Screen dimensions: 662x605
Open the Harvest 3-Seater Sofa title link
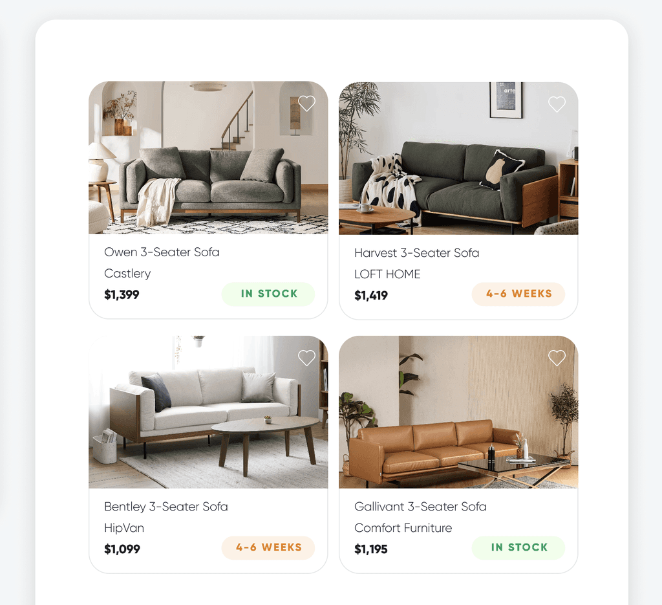pyautogui.click(x=417, y=253)
